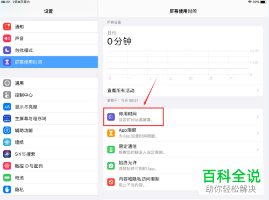Tap the 08:22 clock in status bar
Image resolution: width=269 pixels, height=200 pixels.
[x=5, y=2]
